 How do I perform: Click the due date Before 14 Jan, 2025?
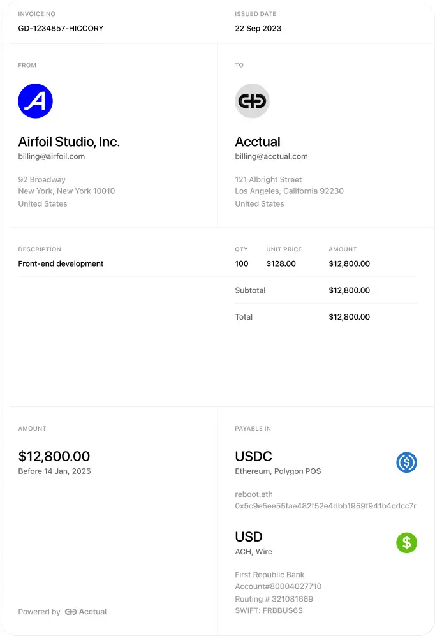coord(54,471)
